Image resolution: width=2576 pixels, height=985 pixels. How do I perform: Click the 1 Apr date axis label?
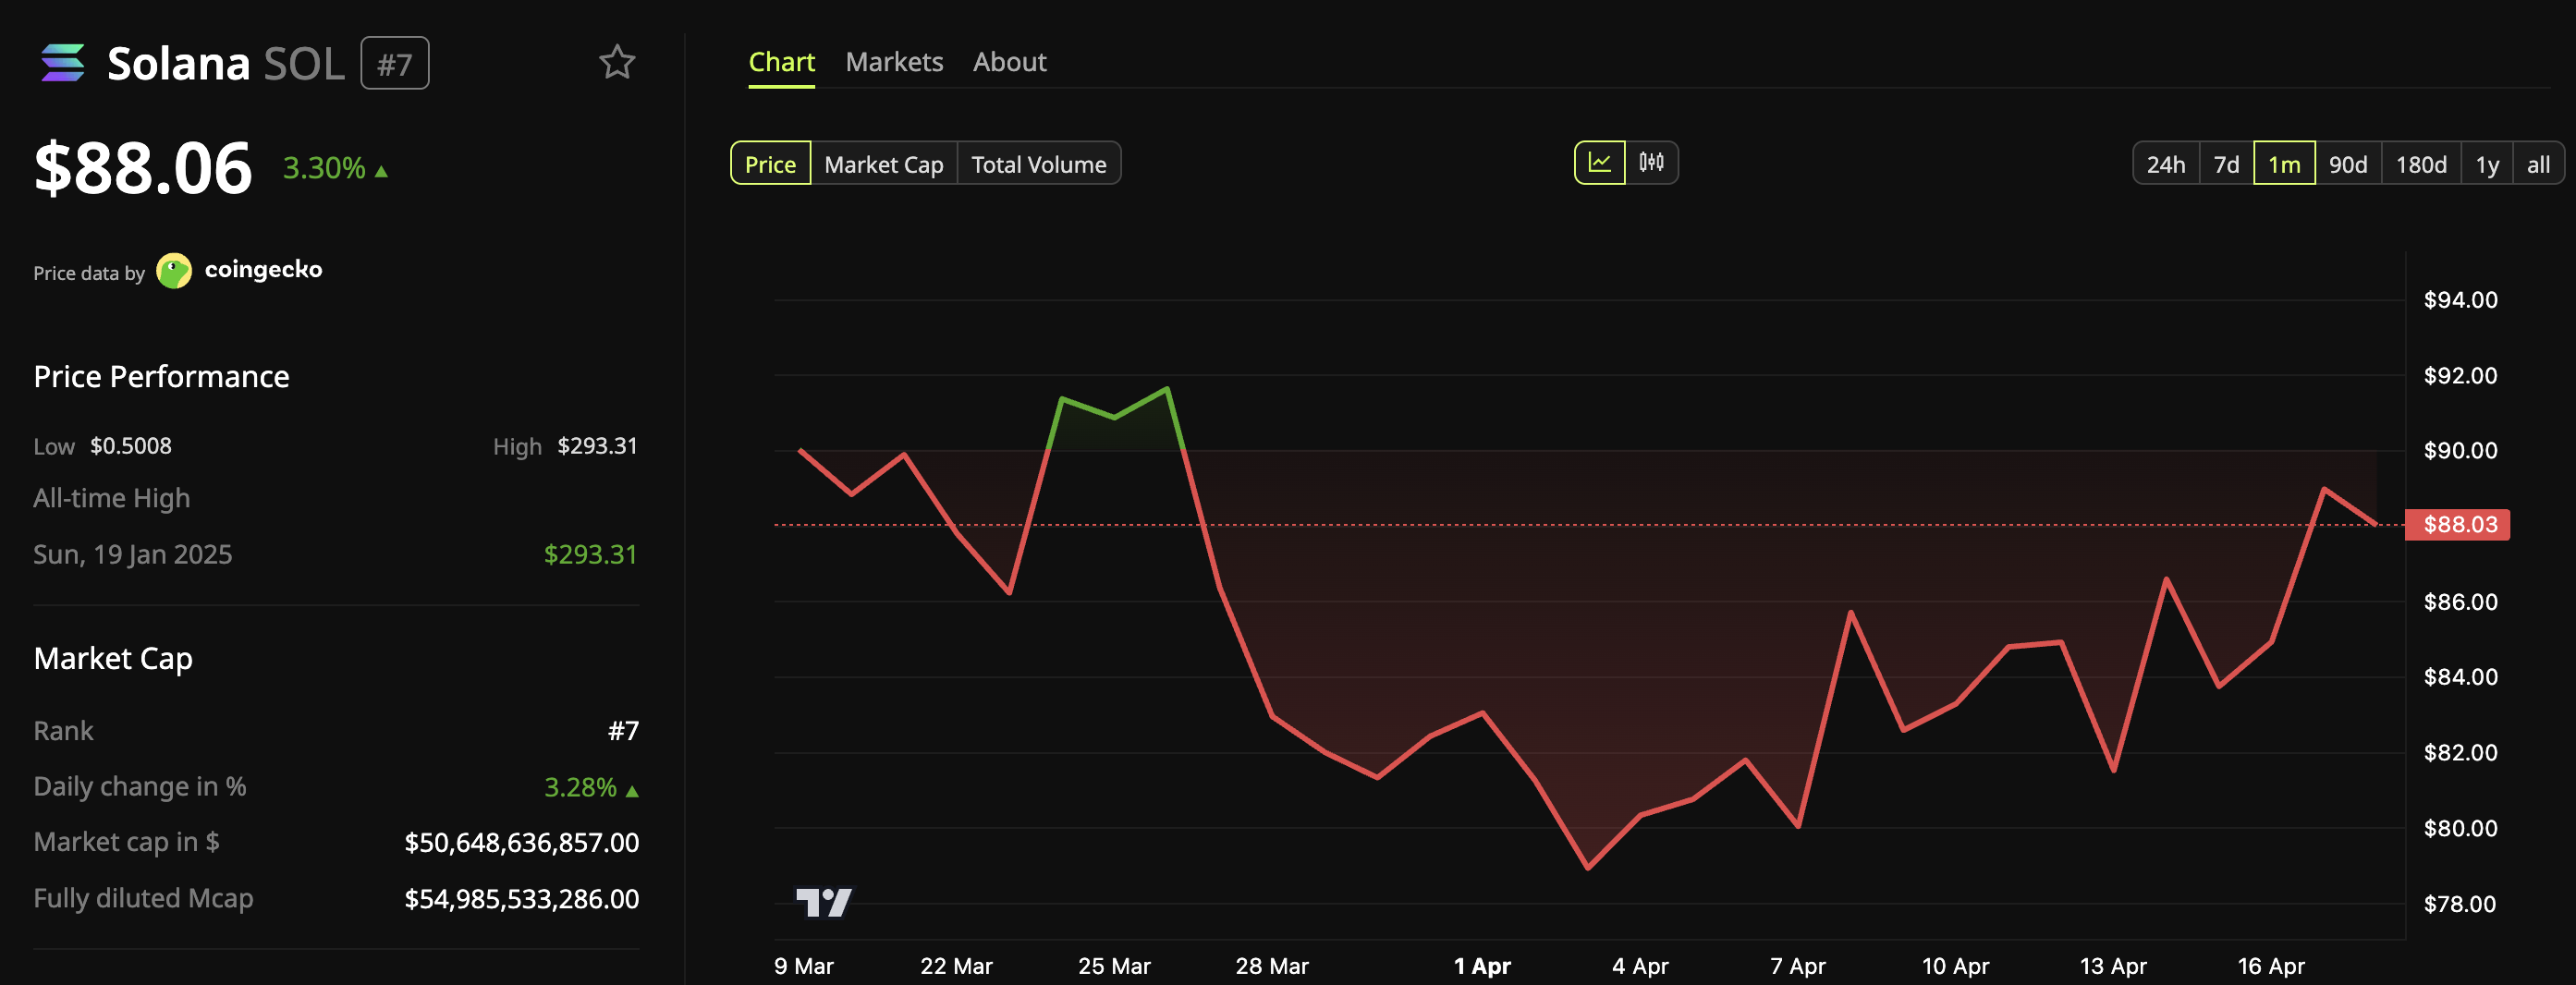pos(1482,966)
